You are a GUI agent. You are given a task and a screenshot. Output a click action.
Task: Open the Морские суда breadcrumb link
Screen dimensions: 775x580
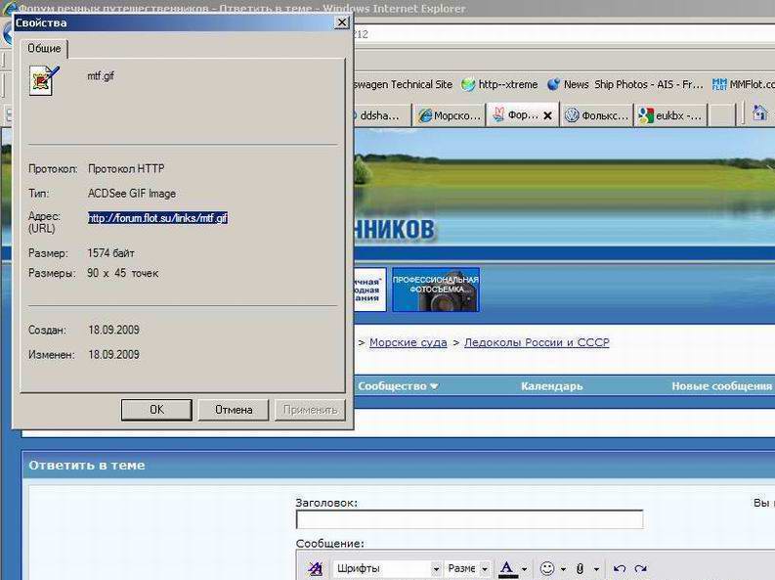[408, 342]
